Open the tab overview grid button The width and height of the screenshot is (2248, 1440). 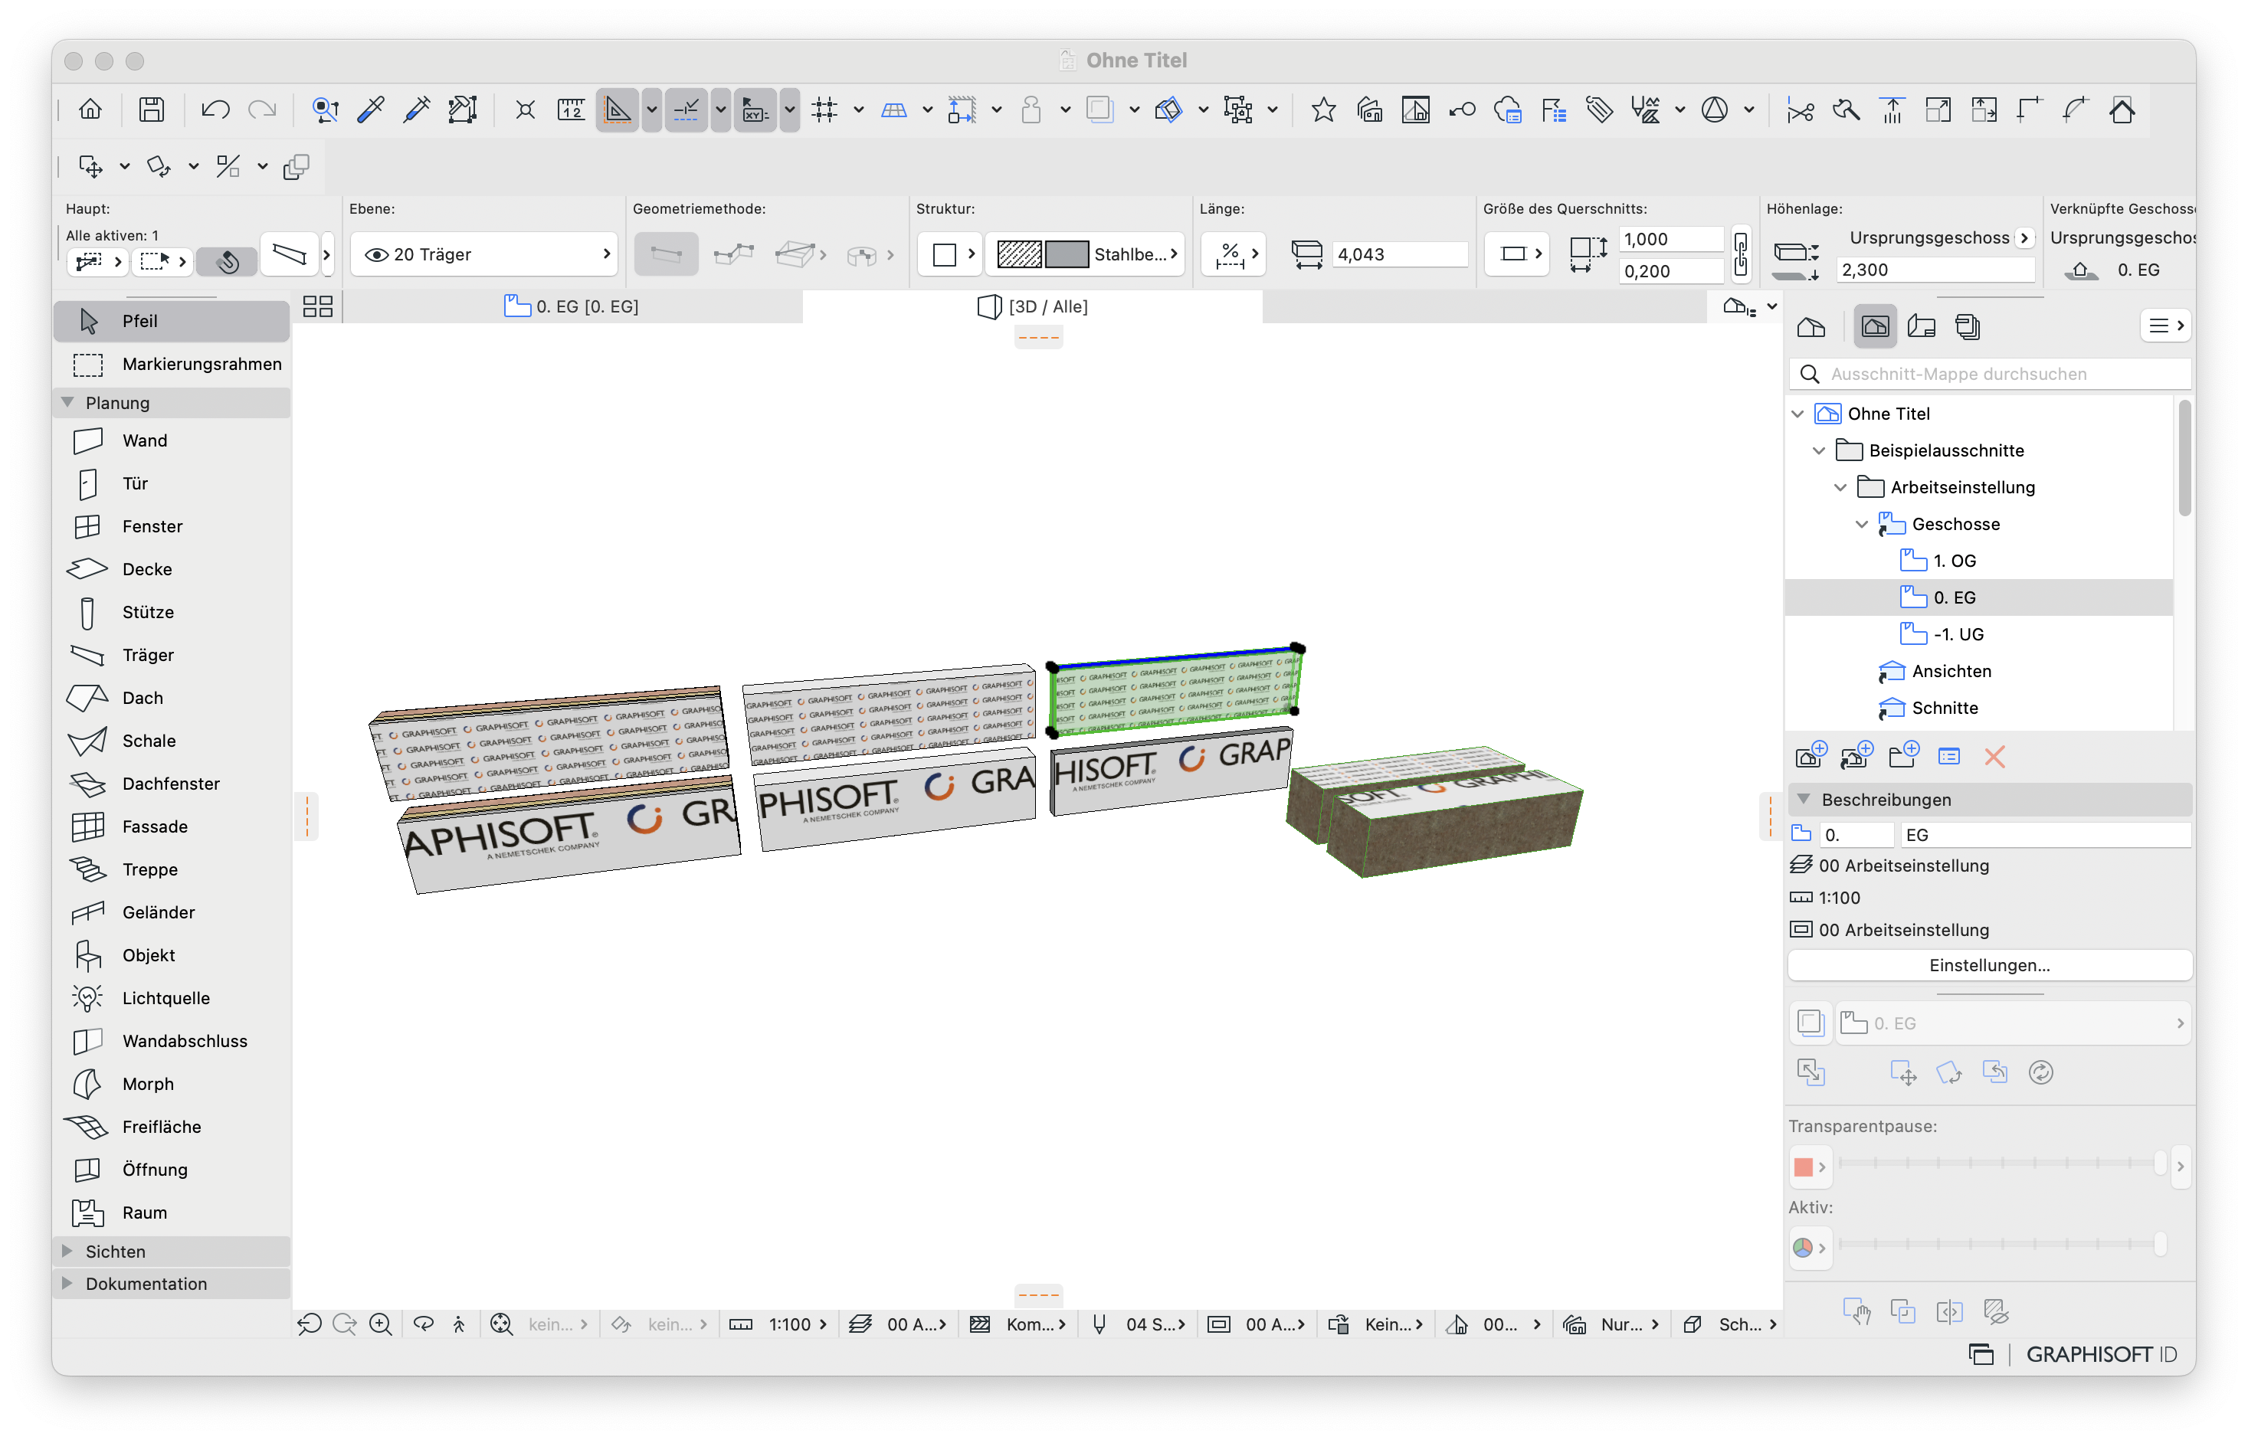(318, 306)
